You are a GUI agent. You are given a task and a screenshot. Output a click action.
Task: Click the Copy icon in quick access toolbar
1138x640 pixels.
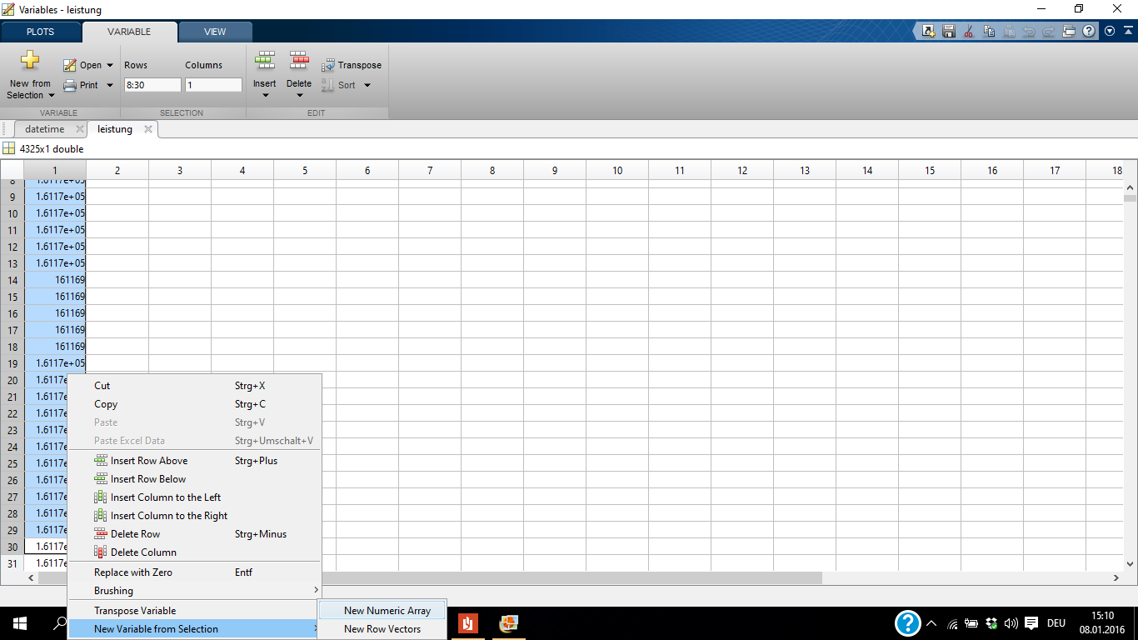989,32
